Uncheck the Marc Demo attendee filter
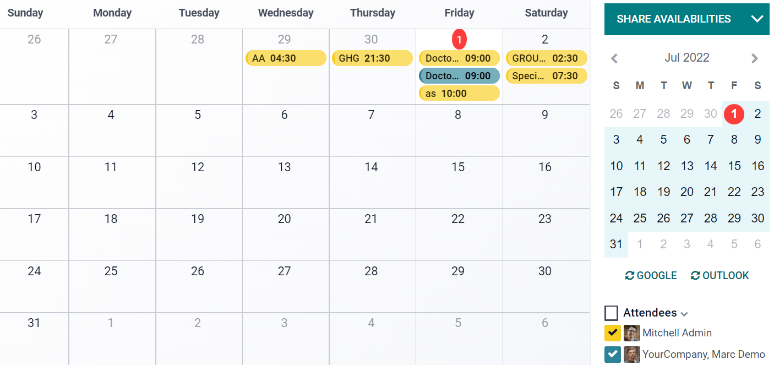Image resolution: width=774 pixels, height=365 pixels. point(612,355)
